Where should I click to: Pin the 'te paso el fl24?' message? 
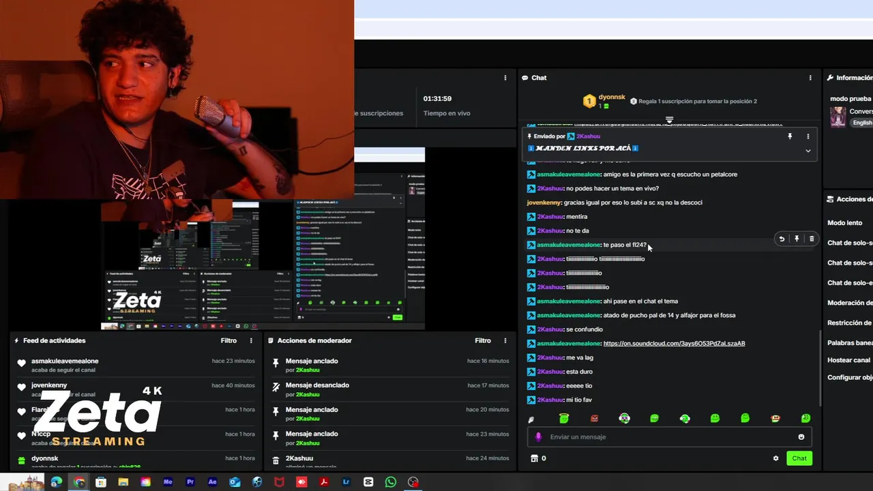pyautogui.click(x=797, y=239)
